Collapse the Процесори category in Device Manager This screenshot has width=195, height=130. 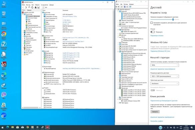(x=118, y=88)
